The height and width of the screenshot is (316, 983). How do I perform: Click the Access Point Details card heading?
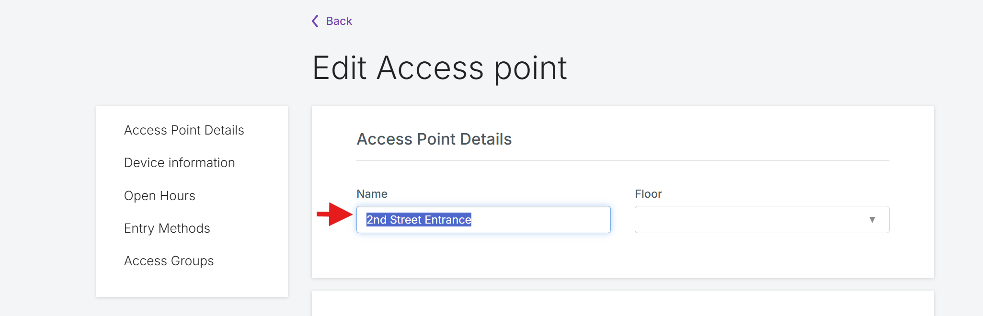point(434,139)
